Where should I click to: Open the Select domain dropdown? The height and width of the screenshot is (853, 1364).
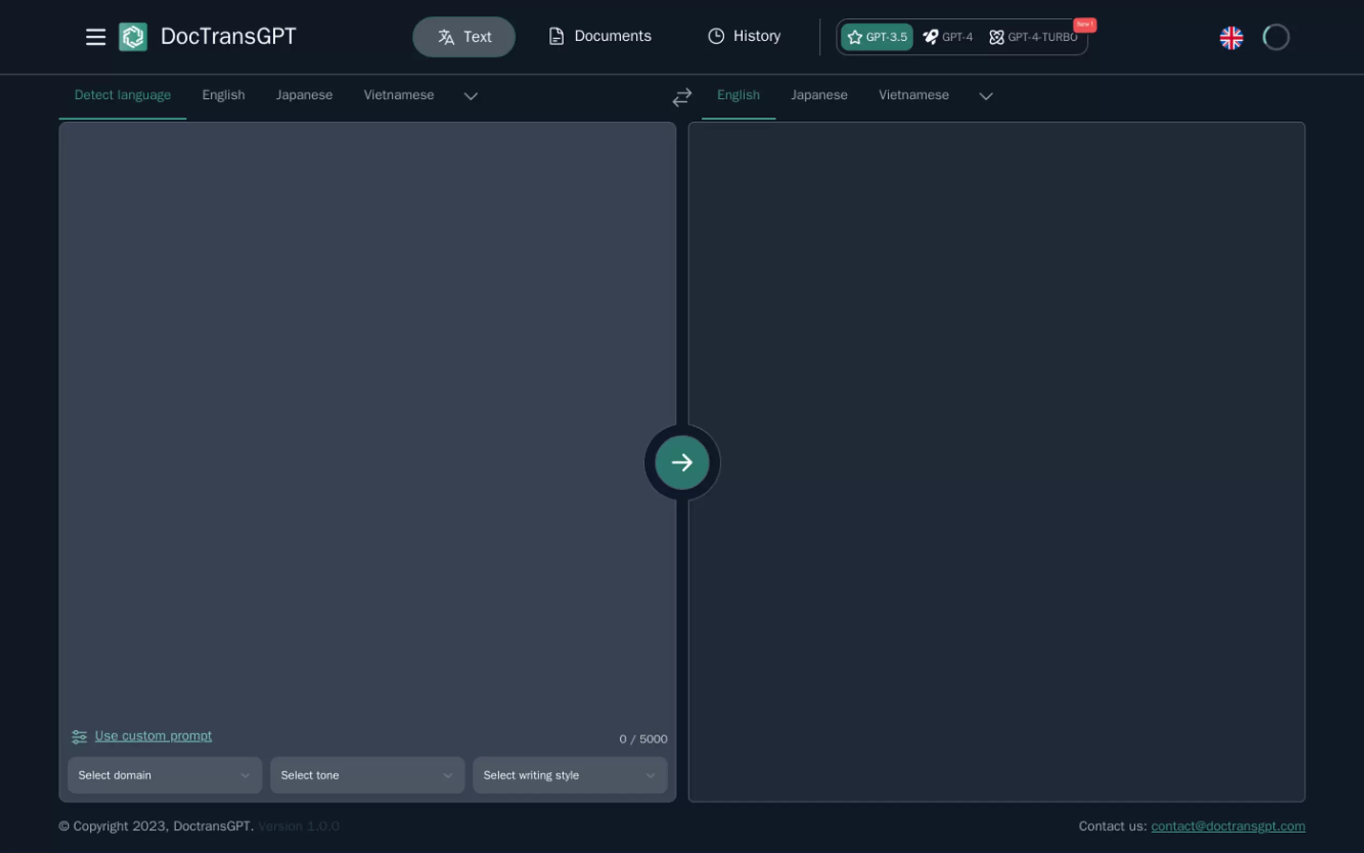[x=165, y=775]
